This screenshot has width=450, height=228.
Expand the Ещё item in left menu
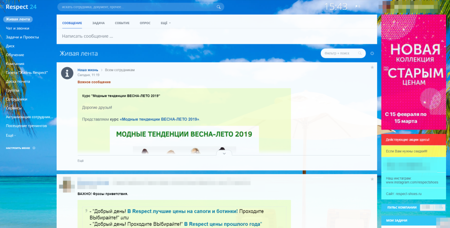[x=11, y=135]
